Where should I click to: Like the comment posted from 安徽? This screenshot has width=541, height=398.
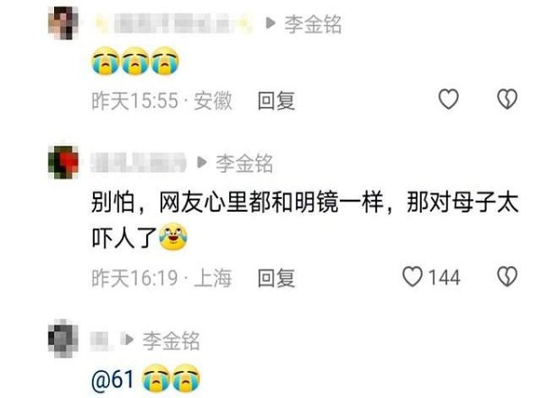(x=448, y=99)
